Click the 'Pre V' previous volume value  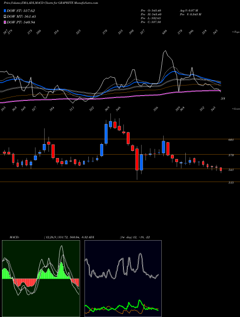tap(191, 14)
